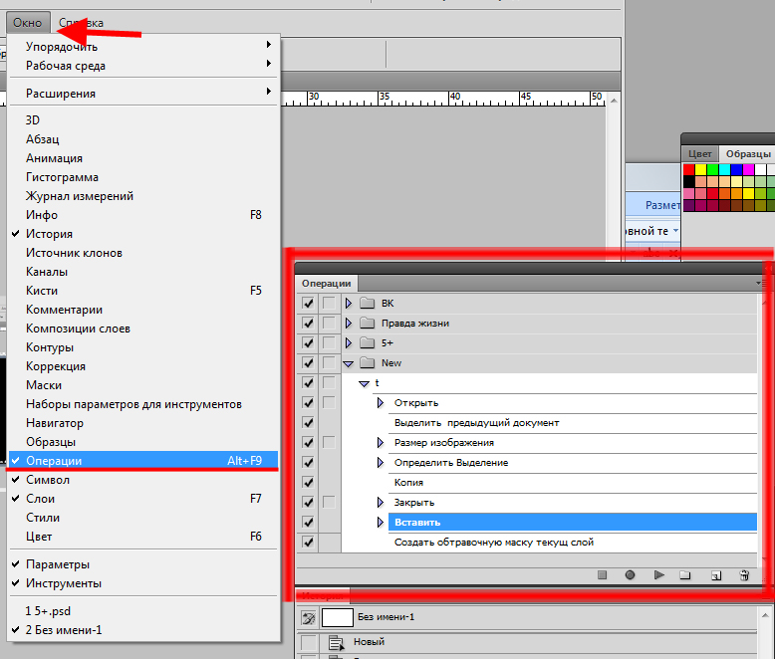The height and width of the screenshot is (659, 775).
Task: Click the history brush icon beside Без имени-1
Action: pyautogui.click(x=308, y=618)
